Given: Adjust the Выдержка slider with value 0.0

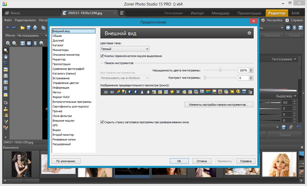Looking at the screenshot, I should coord(270,102).
